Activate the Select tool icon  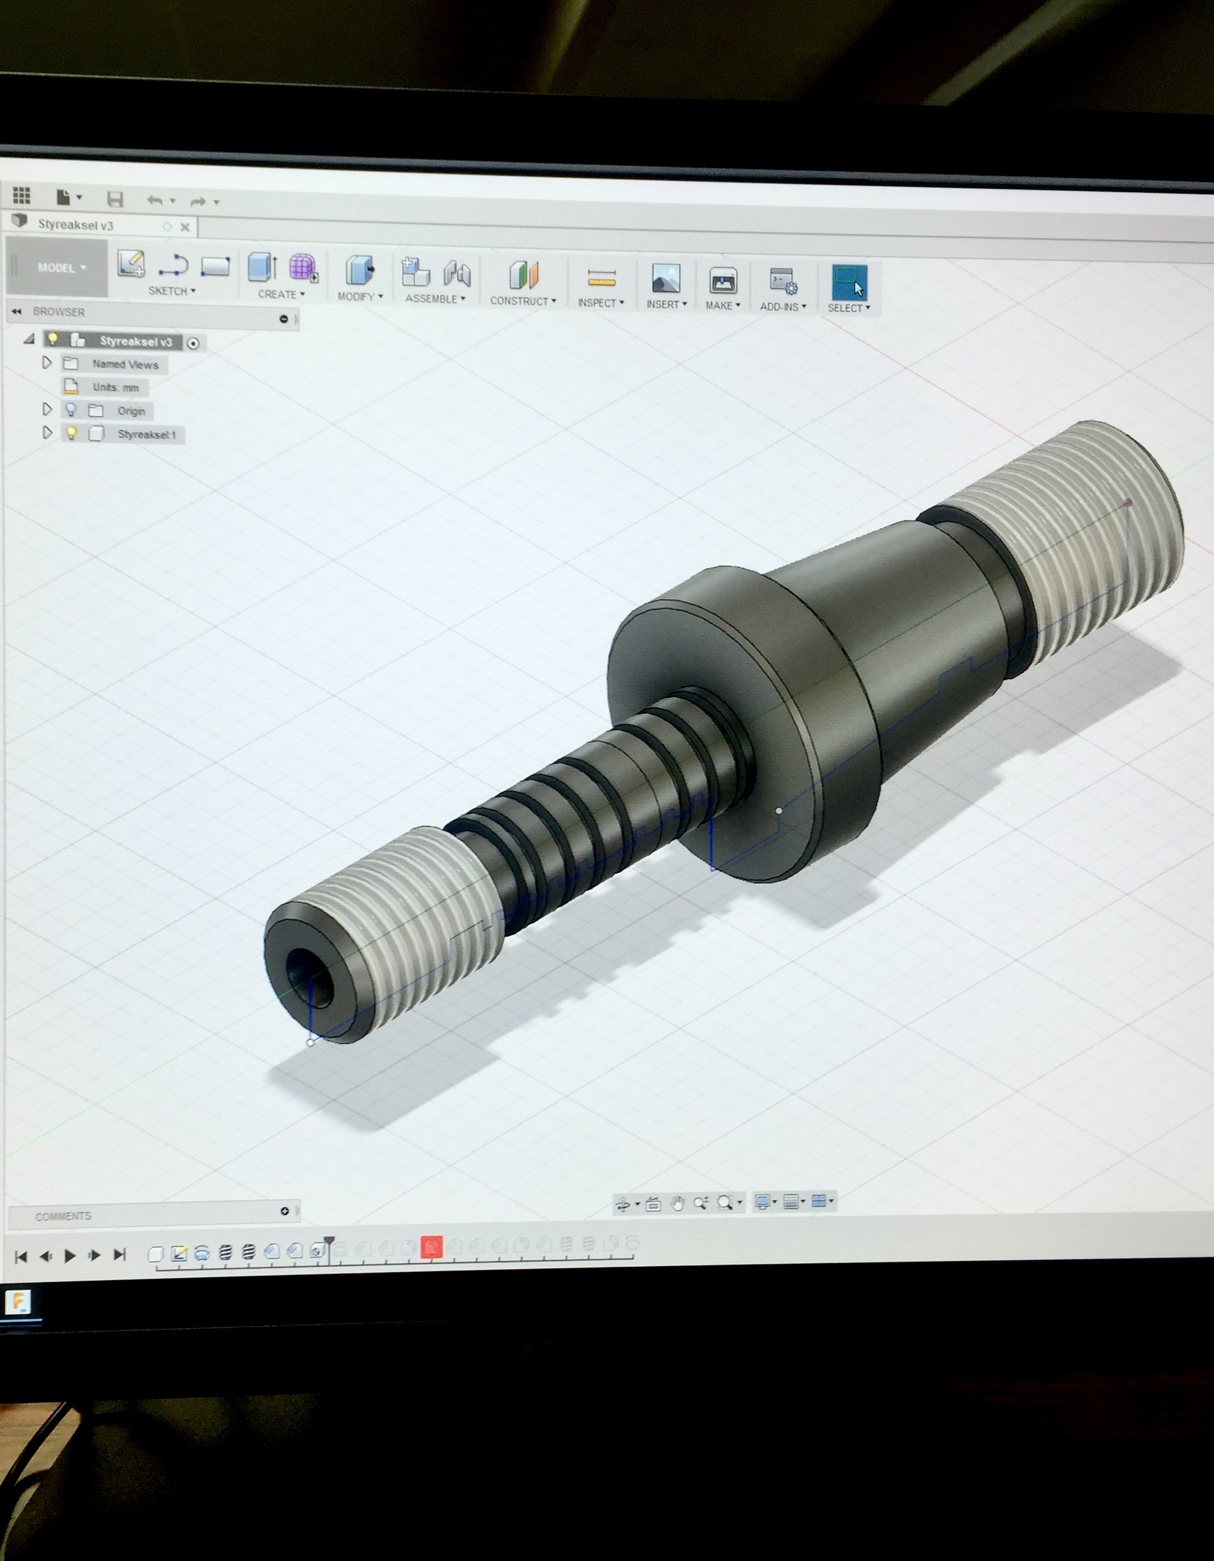point(850,282)
